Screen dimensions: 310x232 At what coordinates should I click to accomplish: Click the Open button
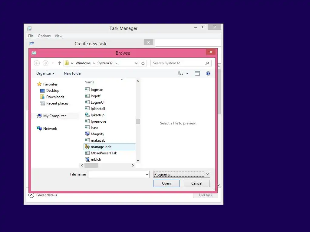pos(167,183)
